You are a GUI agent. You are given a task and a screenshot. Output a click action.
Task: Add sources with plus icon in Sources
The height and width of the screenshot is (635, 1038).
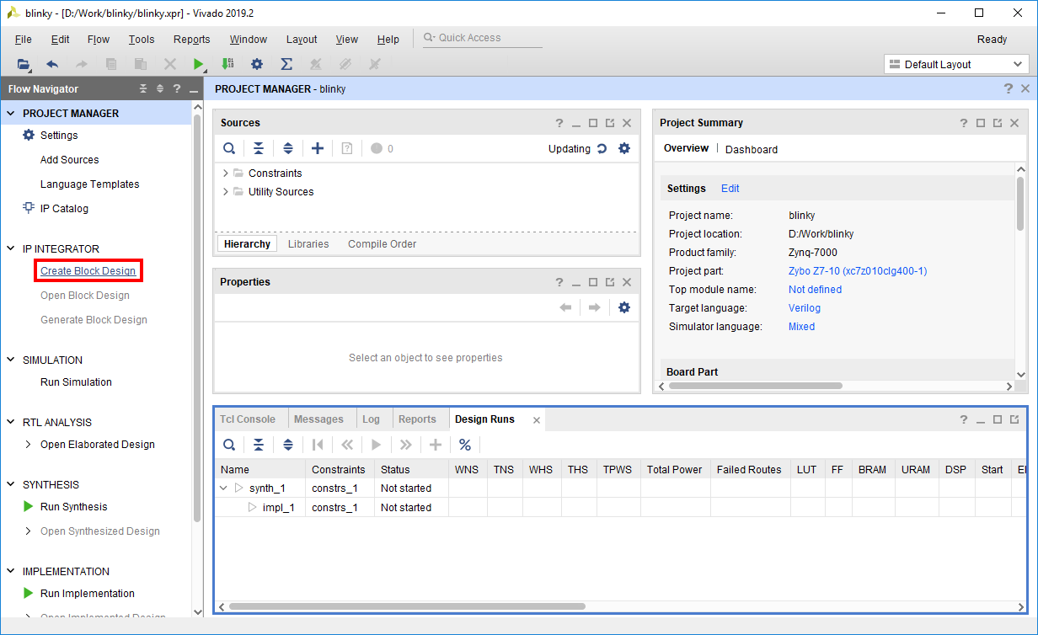(318, 148)
